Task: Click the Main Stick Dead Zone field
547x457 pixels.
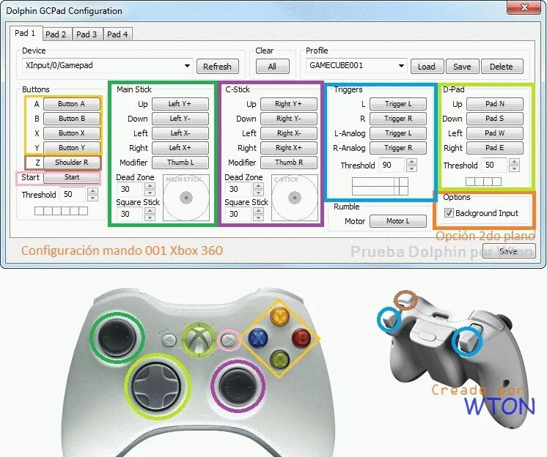Action: coord(130,189)
